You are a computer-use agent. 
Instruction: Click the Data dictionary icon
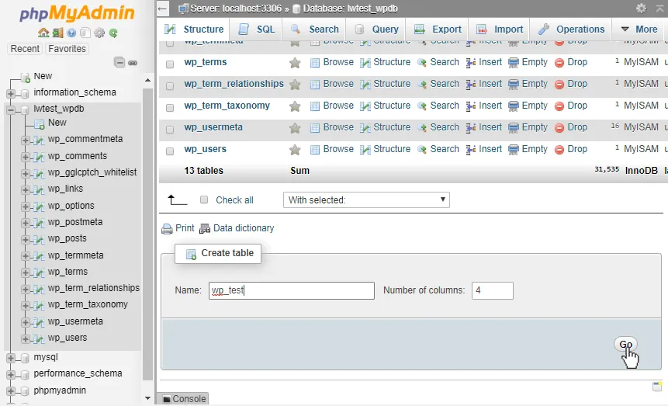205,229
